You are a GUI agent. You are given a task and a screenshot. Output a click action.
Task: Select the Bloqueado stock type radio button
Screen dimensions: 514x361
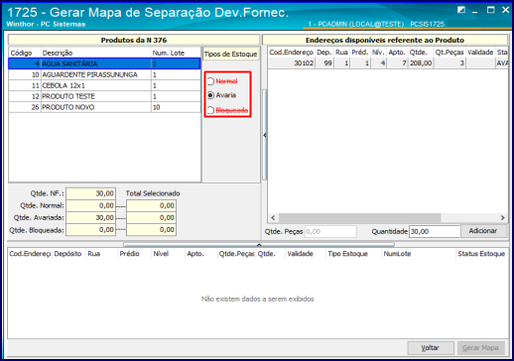click(210, 110)
